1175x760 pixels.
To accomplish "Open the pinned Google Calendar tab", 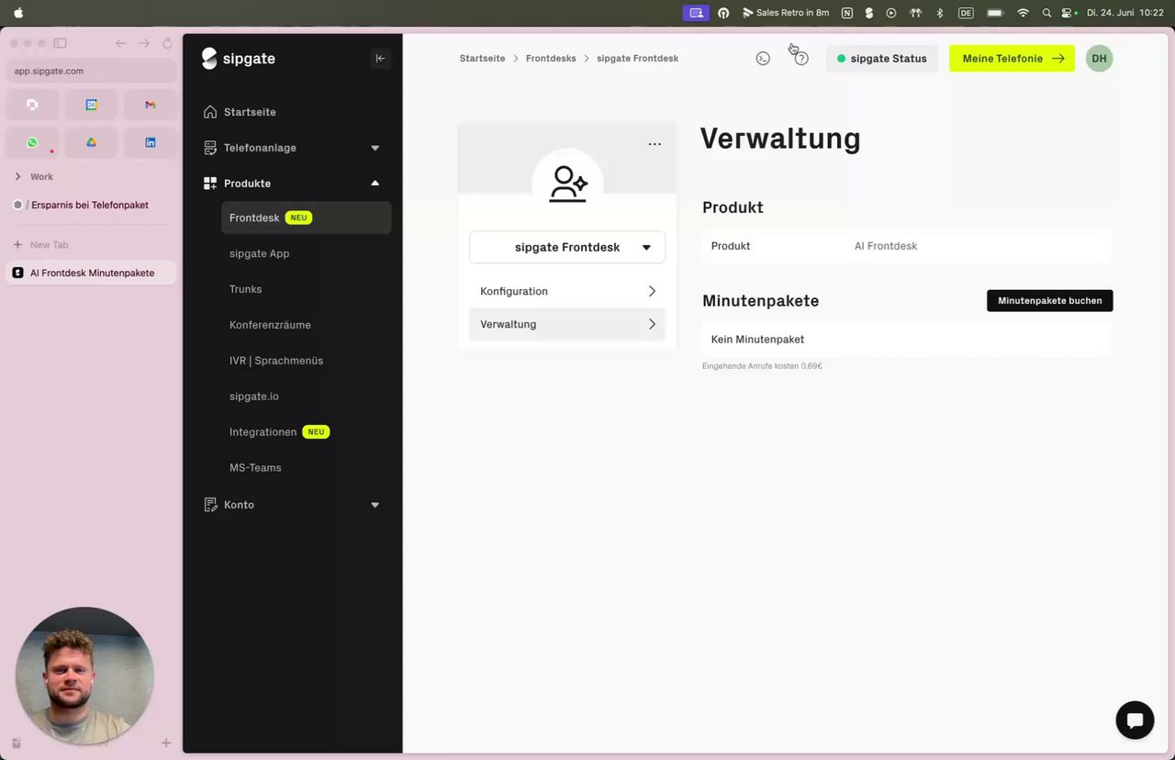I will (91, 105).
